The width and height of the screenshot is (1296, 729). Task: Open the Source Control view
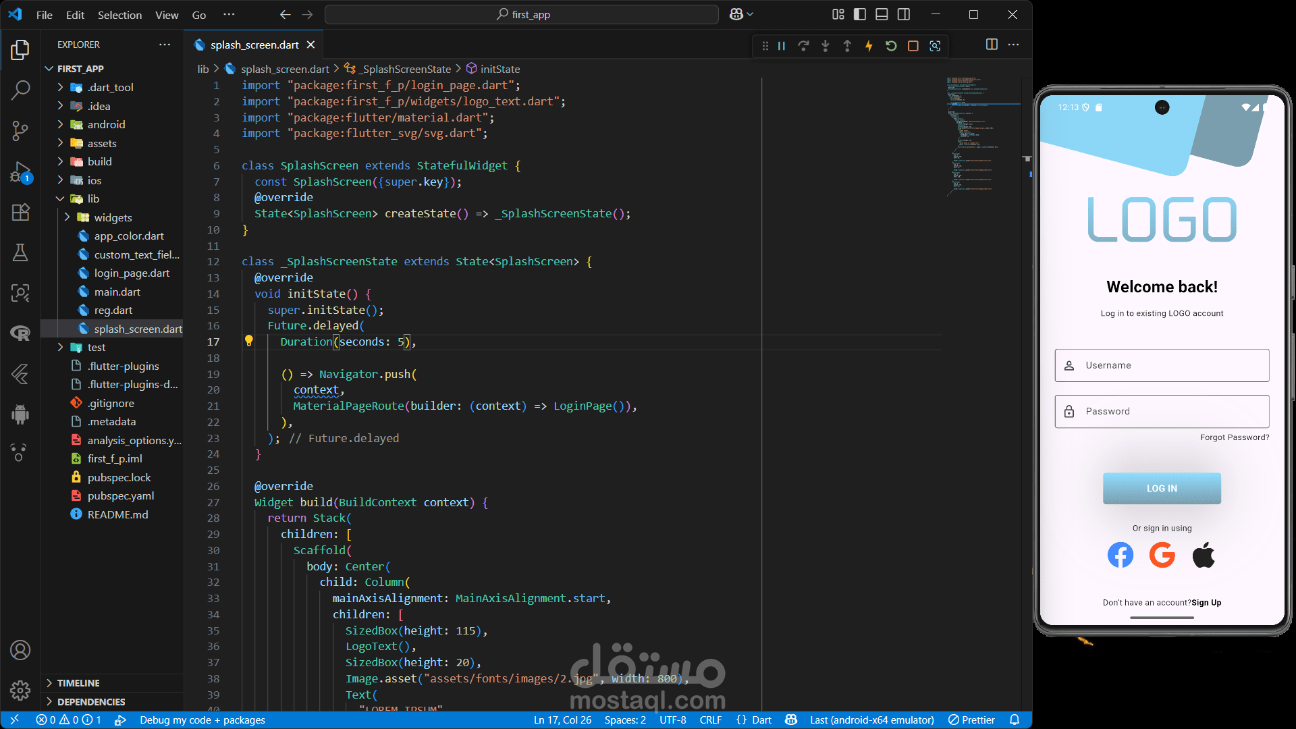tap(20, 130)
